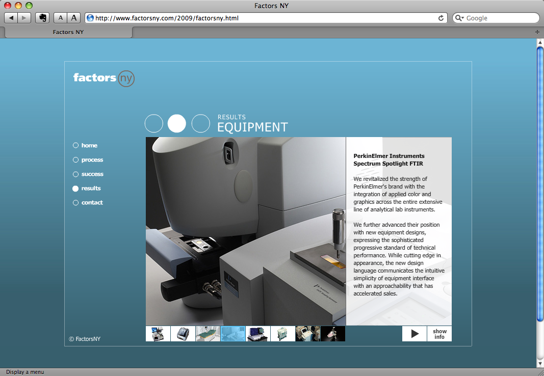Image resolution: width=544 pixels, height=376 pixels.
Task: Open thumbnail of gray handheld device
Action: click(x=183, y=334)
